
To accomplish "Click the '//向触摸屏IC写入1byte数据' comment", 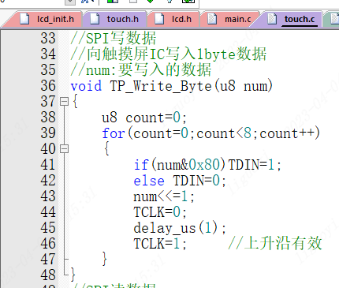I will [169, 54].
